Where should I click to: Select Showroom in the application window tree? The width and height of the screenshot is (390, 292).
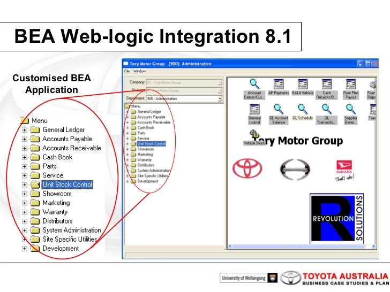tap(146, 149)
